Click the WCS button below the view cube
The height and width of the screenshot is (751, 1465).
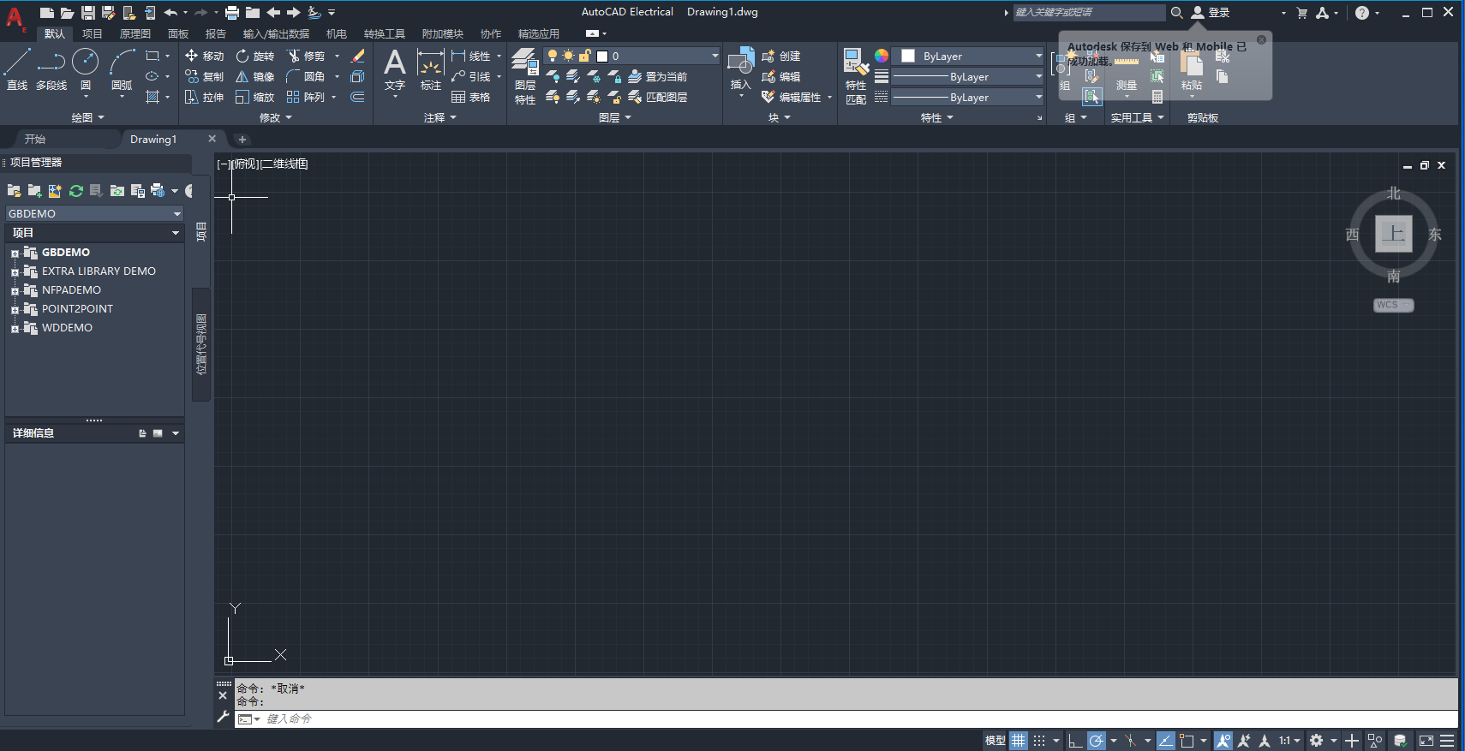tap(1393, 305)
